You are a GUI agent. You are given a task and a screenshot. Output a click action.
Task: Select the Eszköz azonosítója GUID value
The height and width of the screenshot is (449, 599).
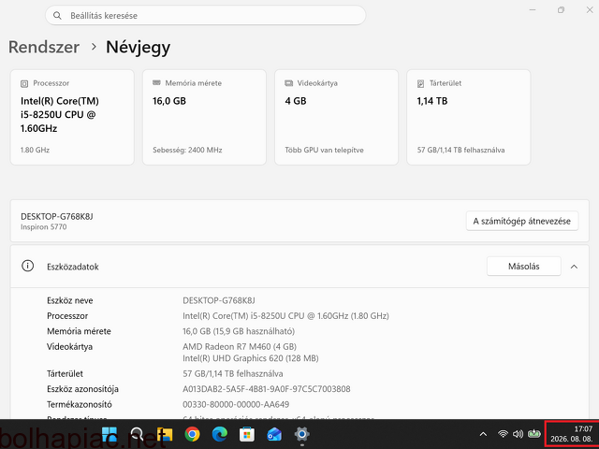point(267,389)
